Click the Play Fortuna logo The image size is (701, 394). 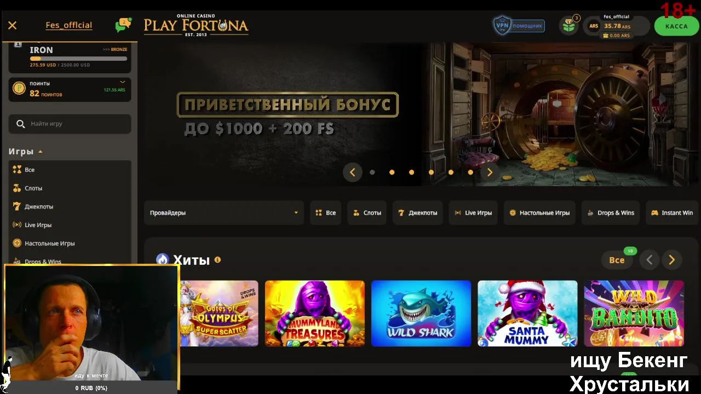[196, 25]
